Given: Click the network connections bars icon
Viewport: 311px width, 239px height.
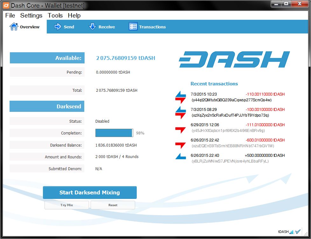Looking at the screenshot, I should pyautogui.click(x=292, y=232).
